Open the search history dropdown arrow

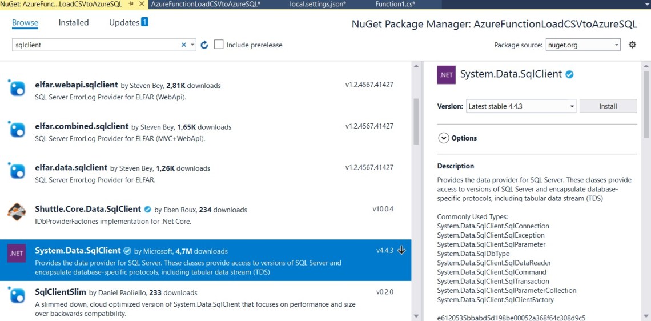click(192, 45)
